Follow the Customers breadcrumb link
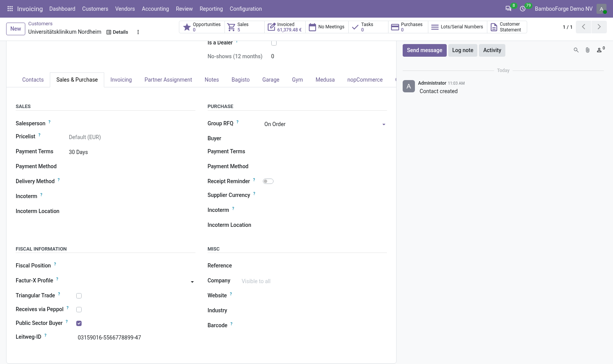 (40, 24)
